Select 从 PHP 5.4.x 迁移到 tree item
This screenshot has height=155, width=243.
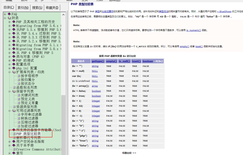click(x=39, y=33)
